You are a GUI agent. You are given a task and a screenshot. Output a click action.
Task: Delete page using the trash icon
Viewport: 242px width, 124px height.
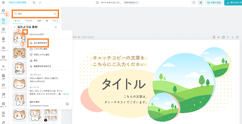click(x=237, y=37)
